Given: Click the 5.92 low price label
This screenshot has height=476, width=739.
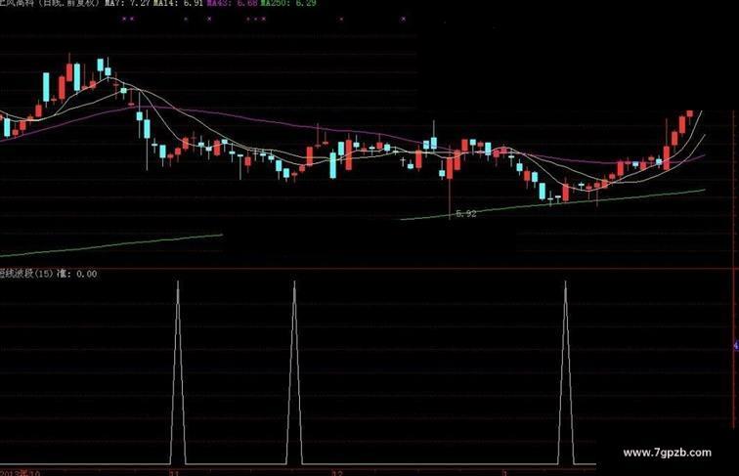Looking at the screenshot, I should (x=466, y=214).
